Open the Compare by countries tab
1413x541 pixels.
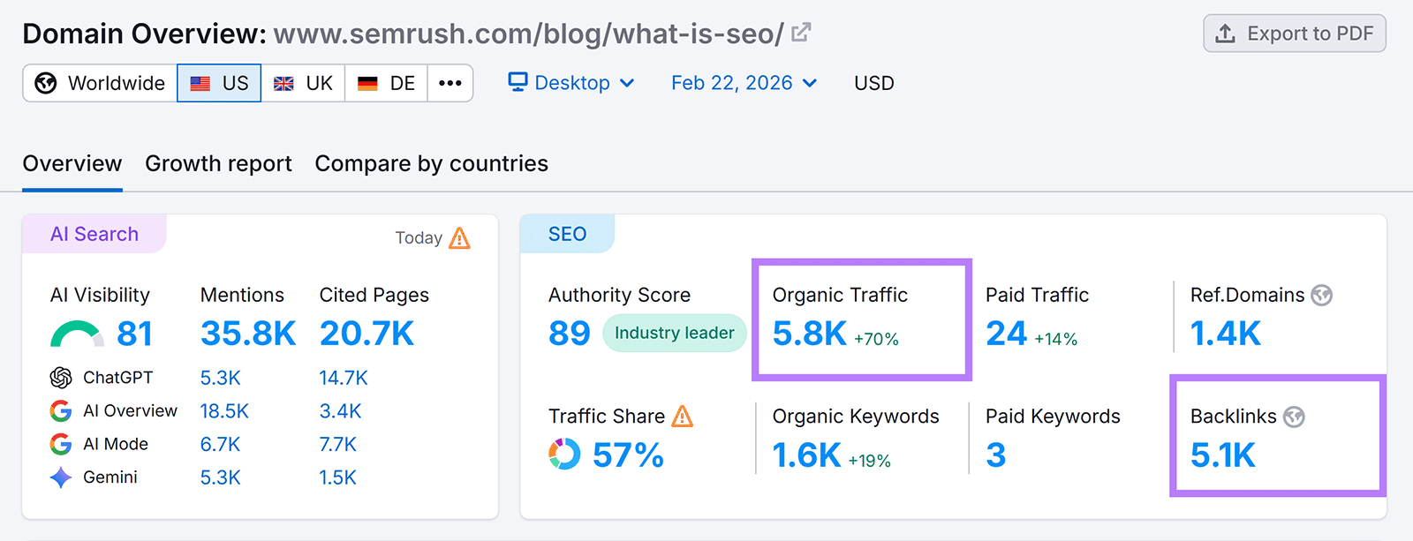(430, 163)
